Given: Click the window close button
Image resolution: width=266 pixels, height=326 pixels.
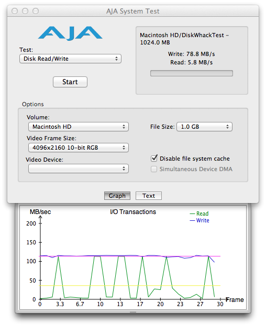Looking at the screenshot, I should tap(15, 11).
